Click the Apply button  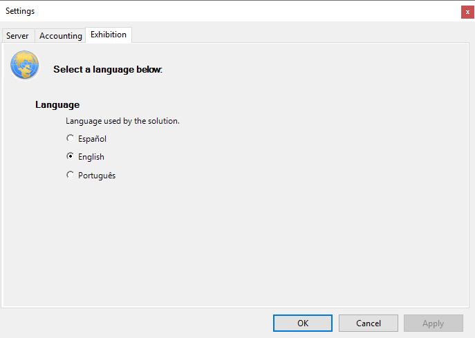433,323
